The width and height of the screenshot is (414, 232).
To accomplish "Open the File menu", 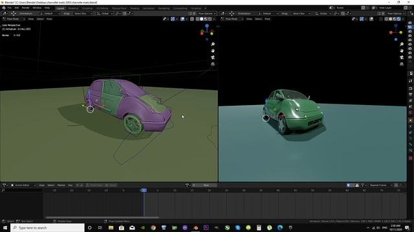I will (10, 8).
